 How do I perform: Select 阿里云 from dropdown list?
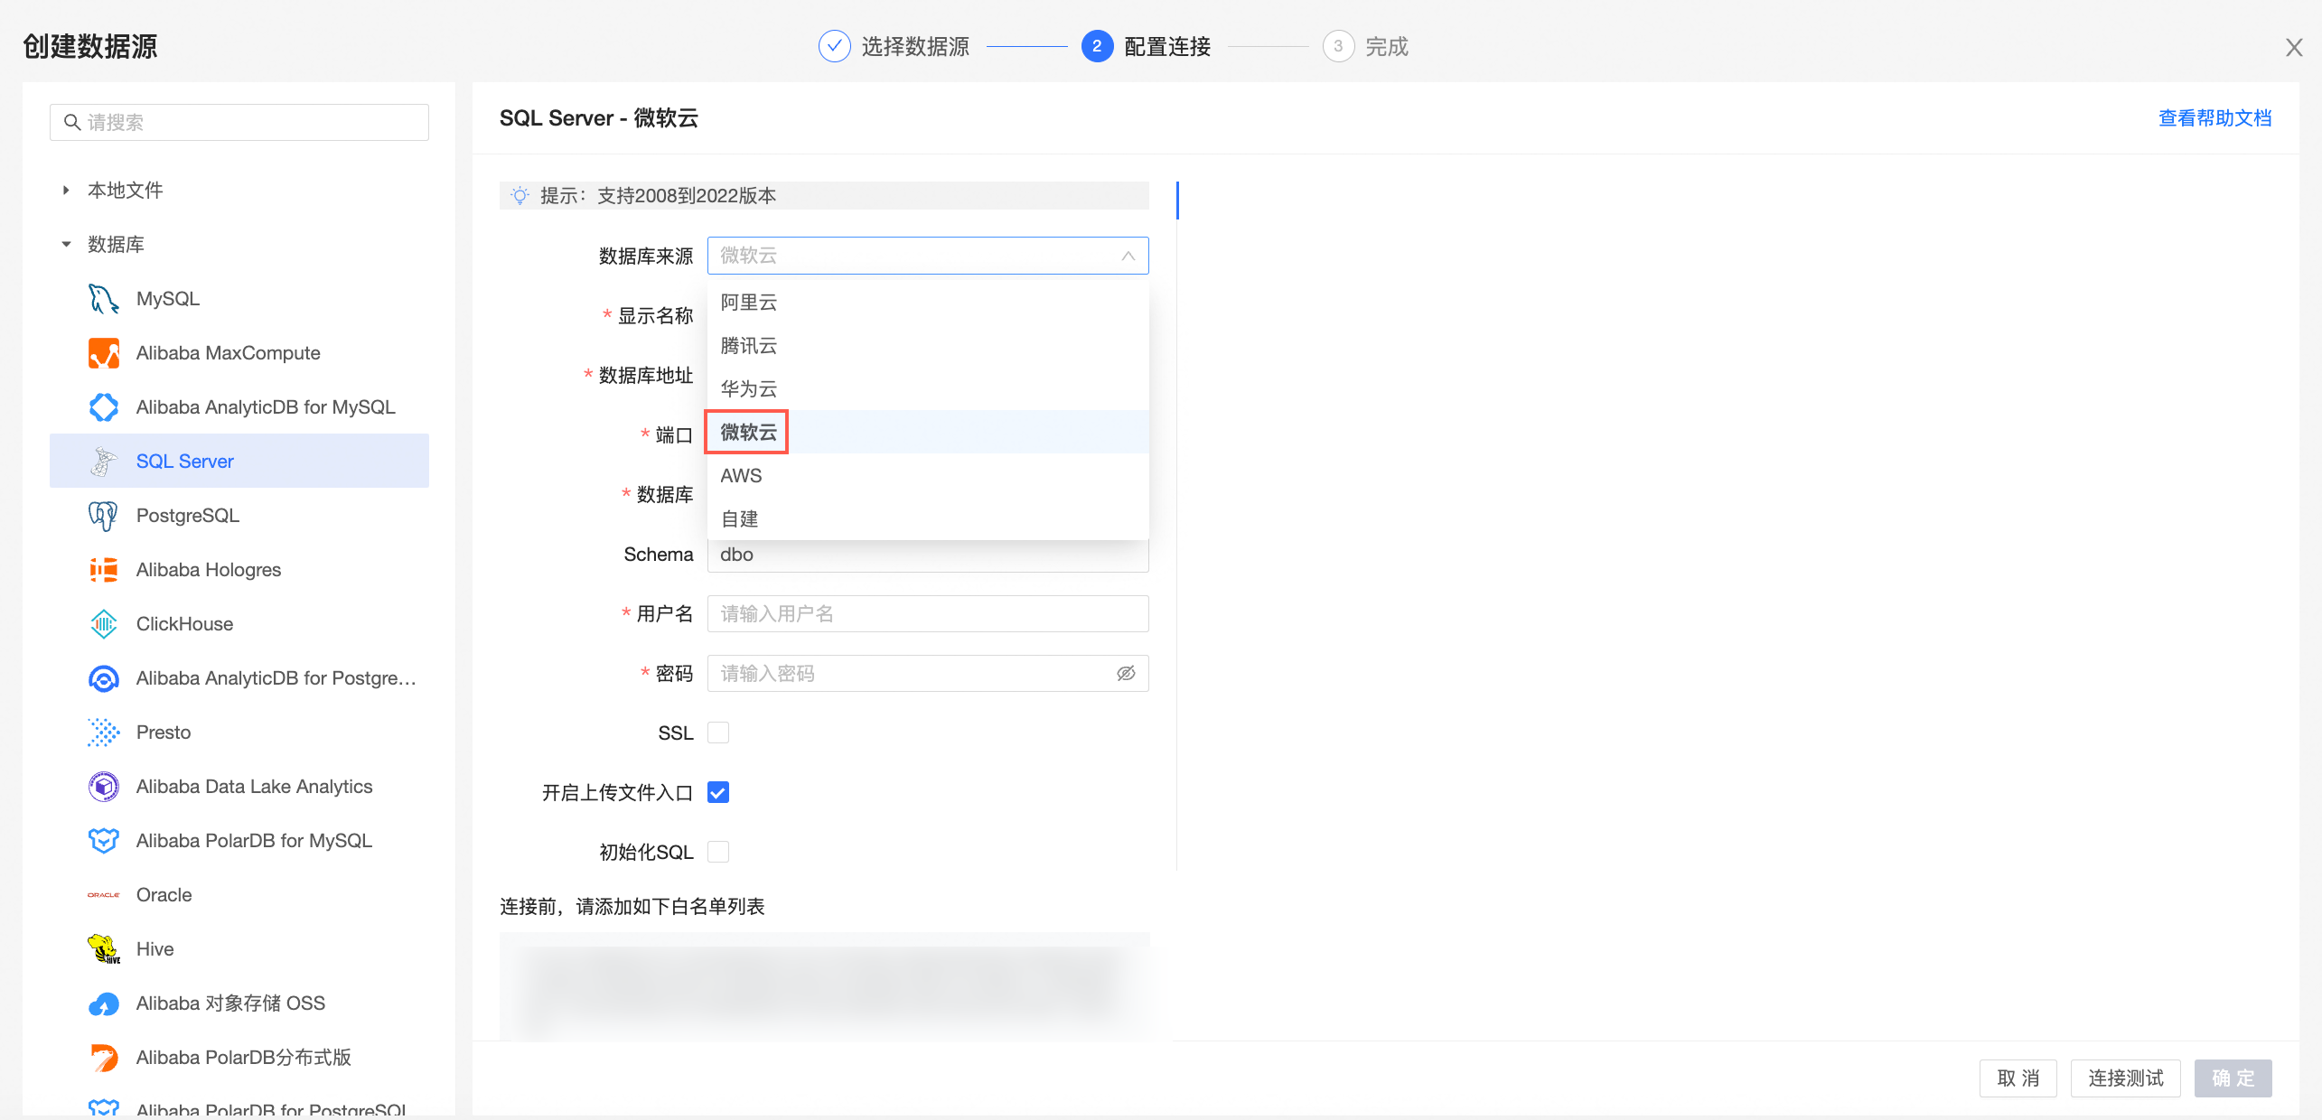pos(928,303)
